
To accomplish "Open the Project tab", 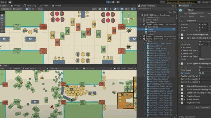I will (57, 6).
